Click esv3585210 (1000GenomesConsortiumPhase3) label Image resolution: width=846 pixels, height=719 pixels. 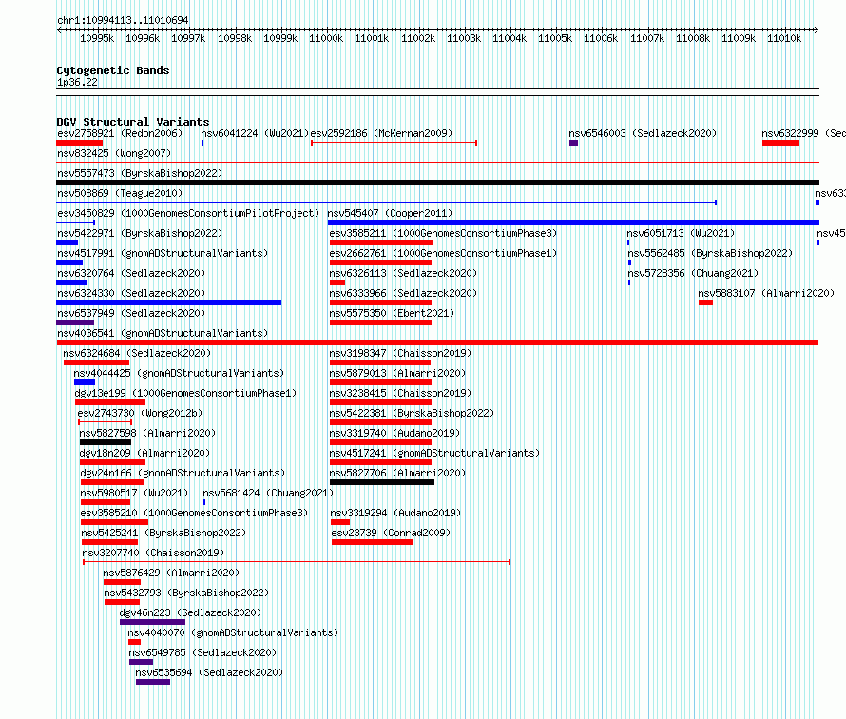[x=194, y=513]
